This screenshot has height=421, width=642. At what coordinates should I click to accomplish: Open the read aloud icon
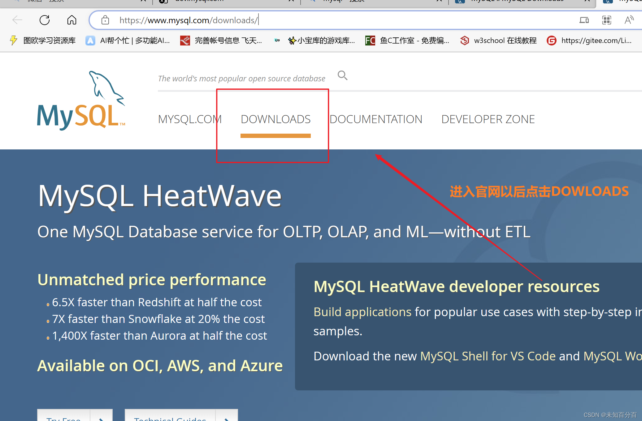coord(629,20)
